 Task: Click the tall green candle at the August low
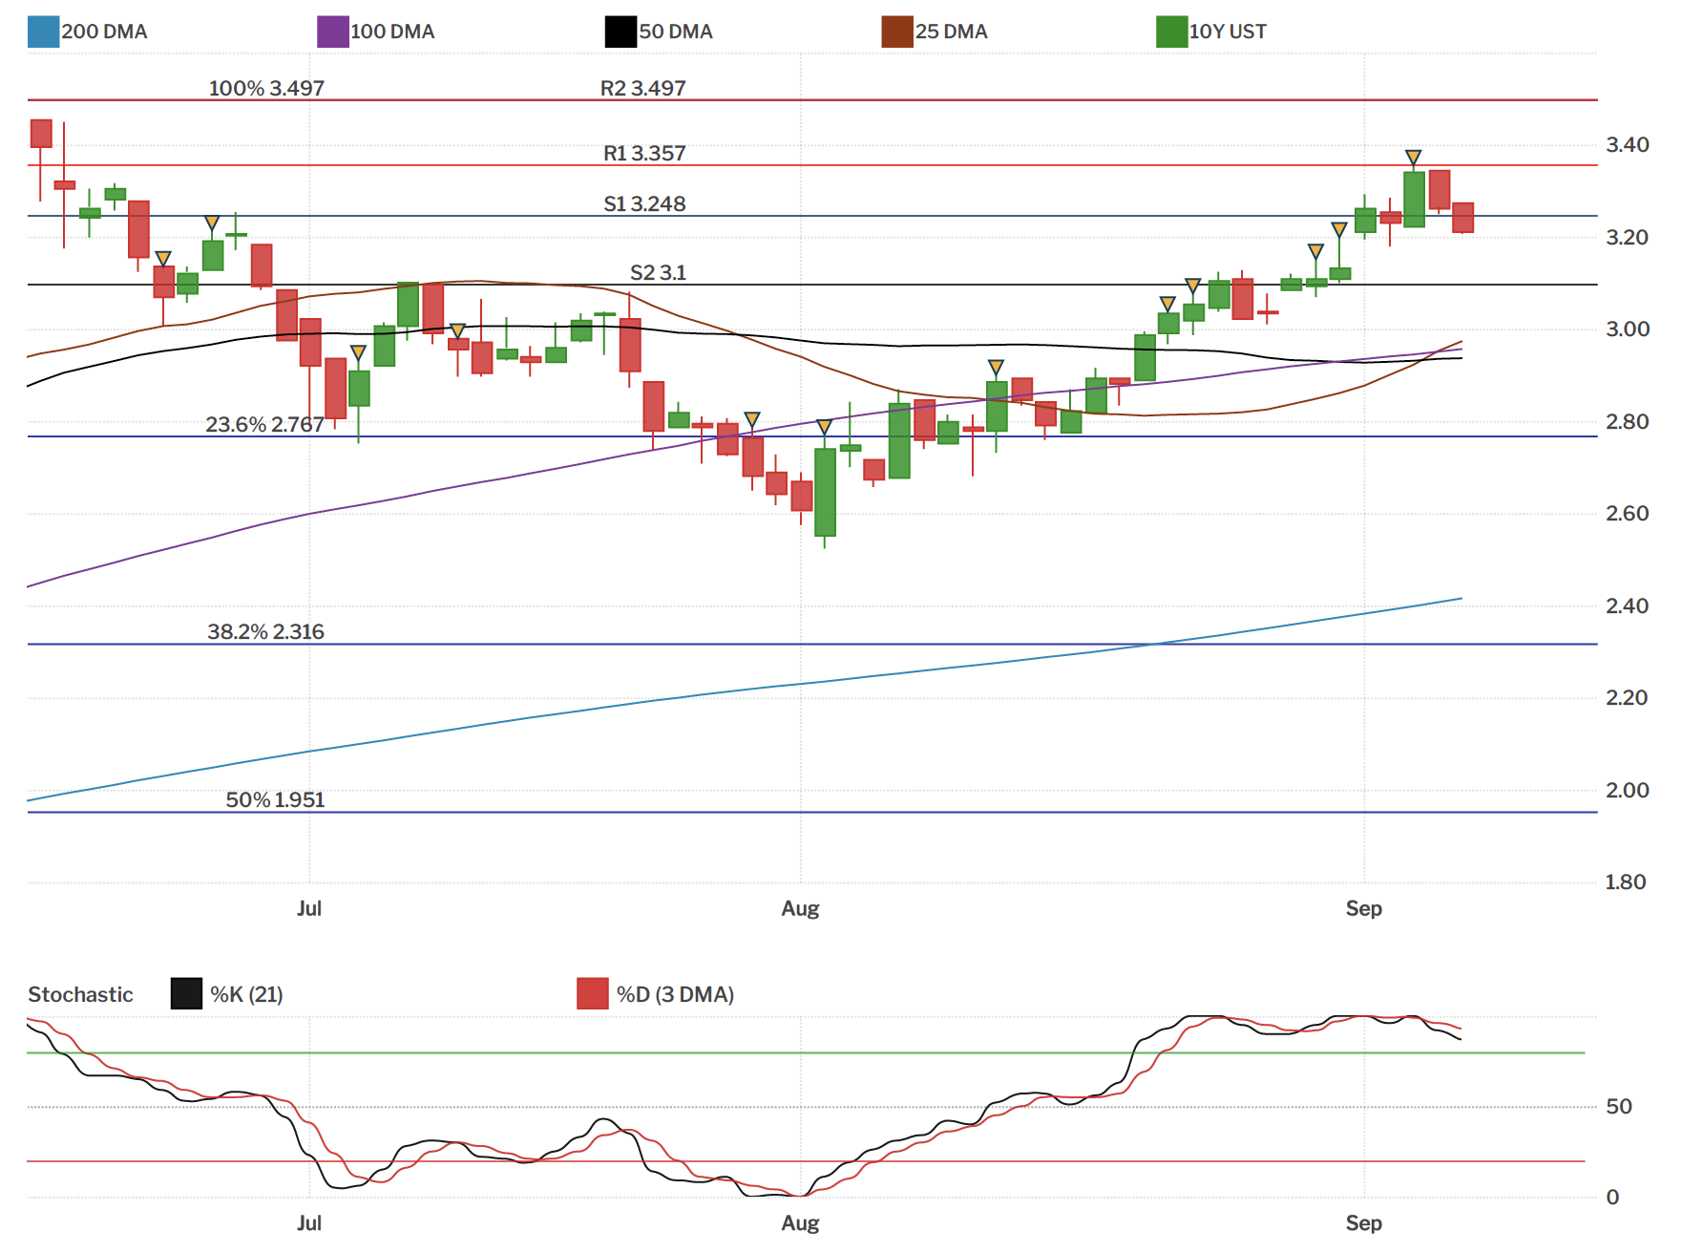[825, 492]
